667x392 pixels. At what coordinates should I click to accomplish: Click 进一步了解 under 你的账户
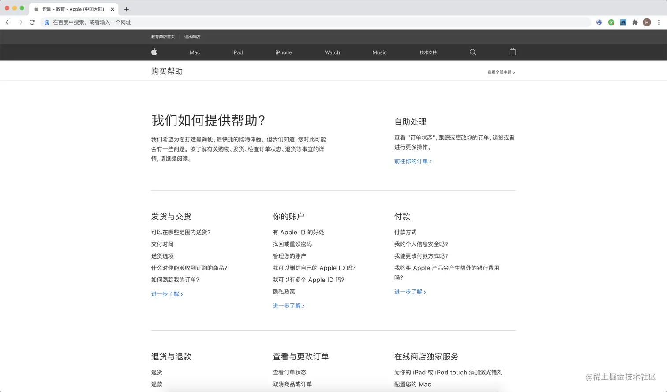(x=289, y=306)
